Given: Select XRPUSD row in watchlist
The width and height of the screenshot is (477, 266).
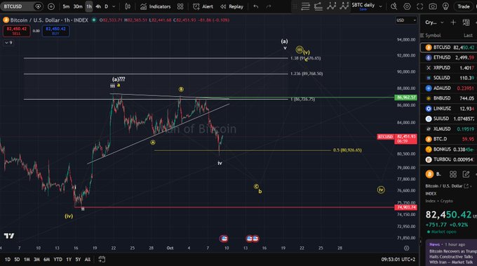Looking at the screenshot, I should pyautogui.click(x=449, y=68).
